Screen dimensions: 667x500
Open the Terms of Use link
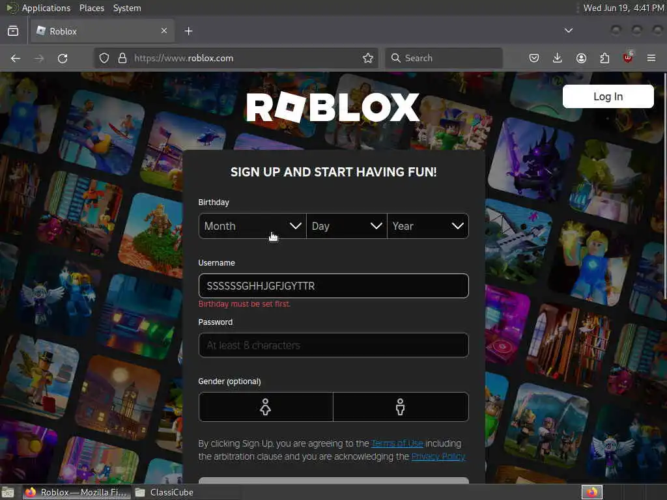397,443
